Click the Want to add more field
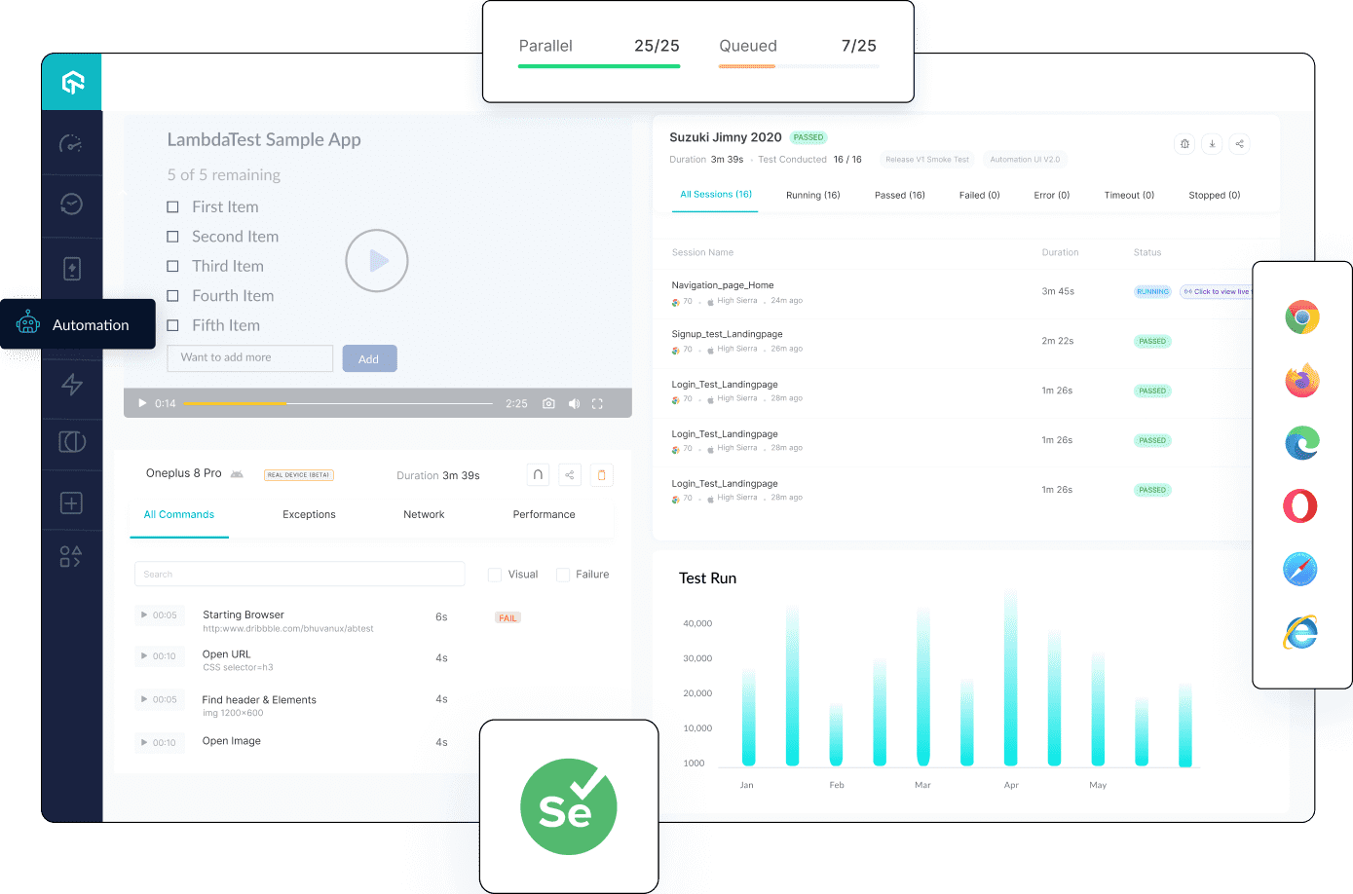The height and width of the screenshot is (894, 1353). point(250,357)
